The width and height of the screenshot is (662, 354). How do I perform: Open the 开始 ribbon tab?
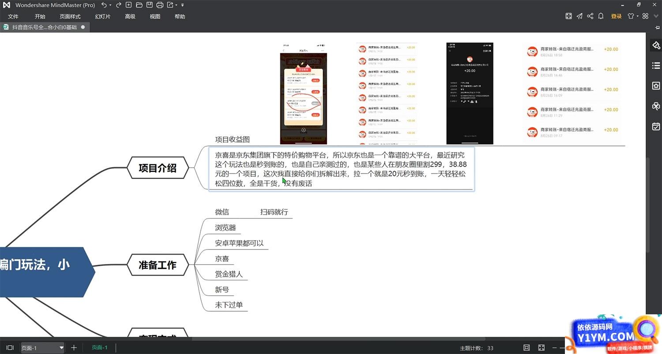coord(40,16)
